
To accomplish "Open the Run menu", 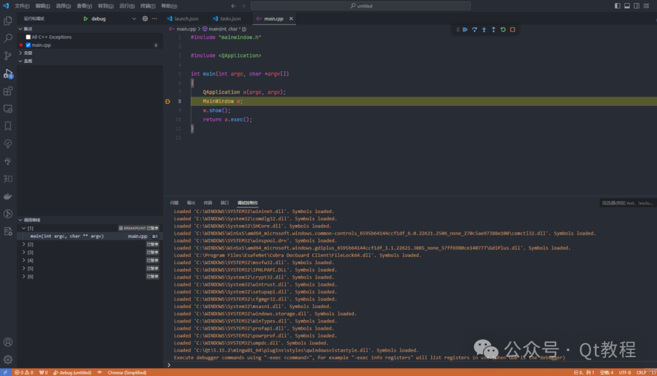I will click(x=127, y=6).
